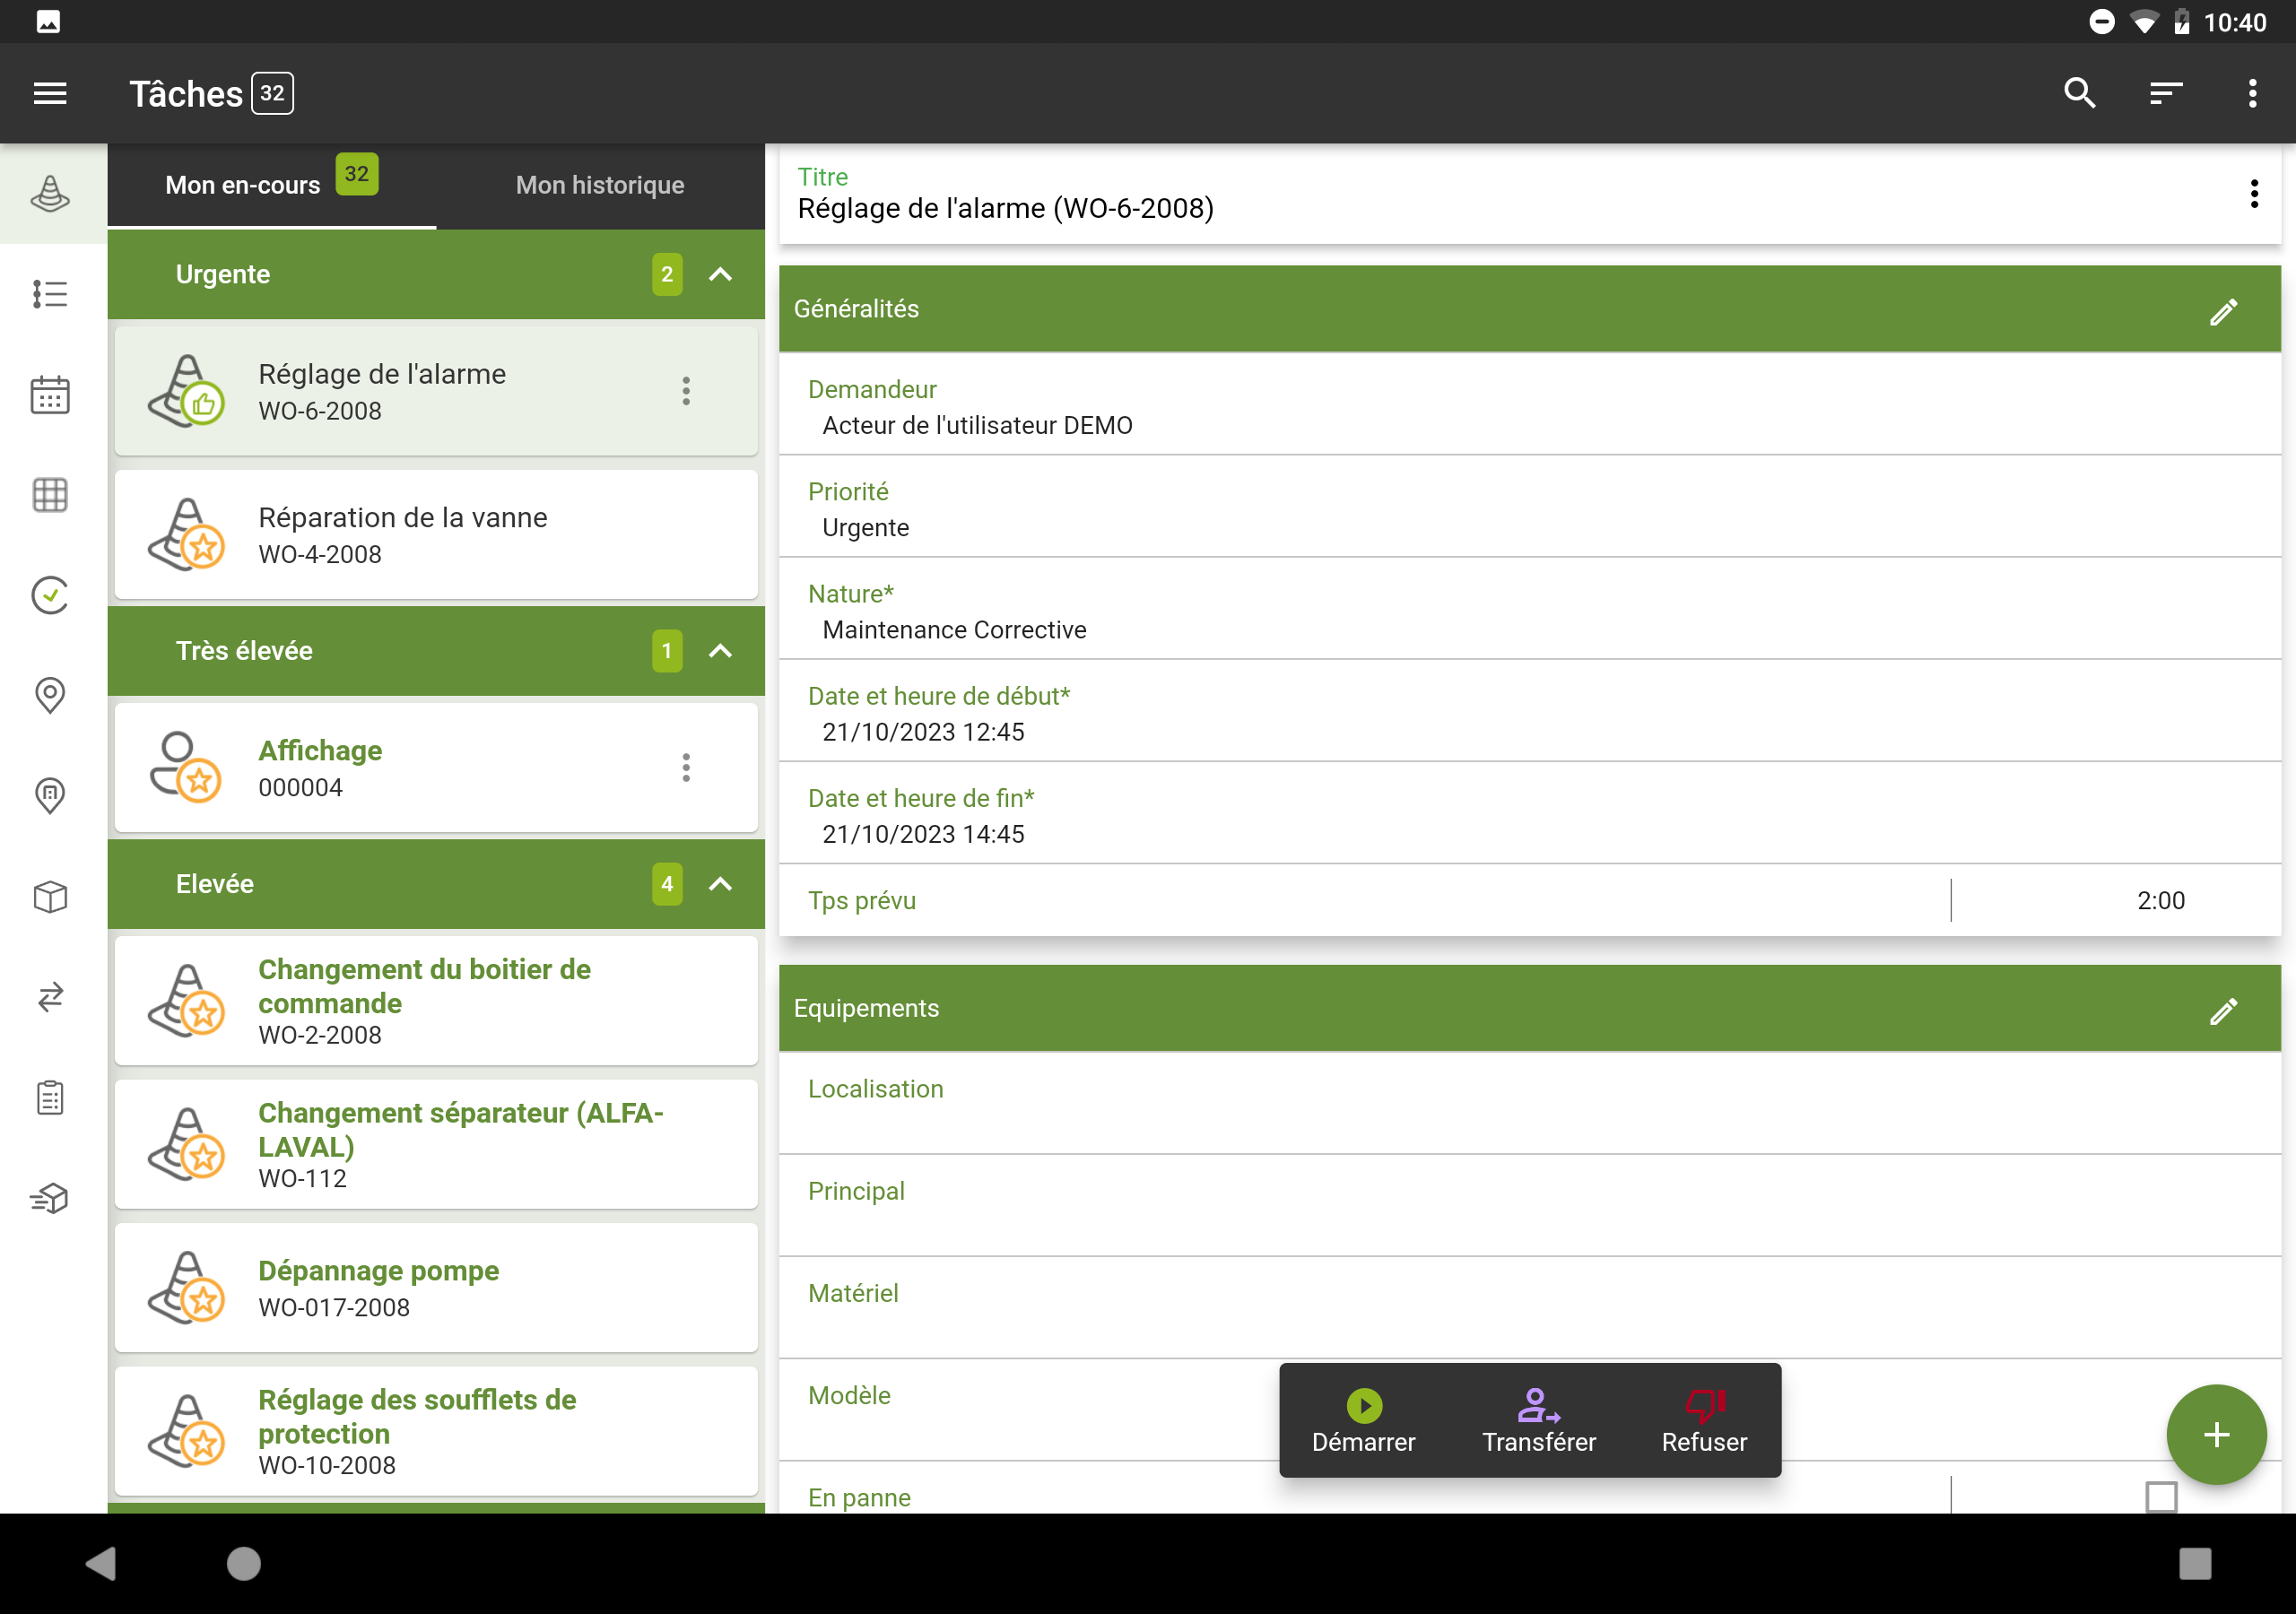Edit the Généralités section
The height and width of the screenshot is (1614, 2296).
pos(2222,312)
